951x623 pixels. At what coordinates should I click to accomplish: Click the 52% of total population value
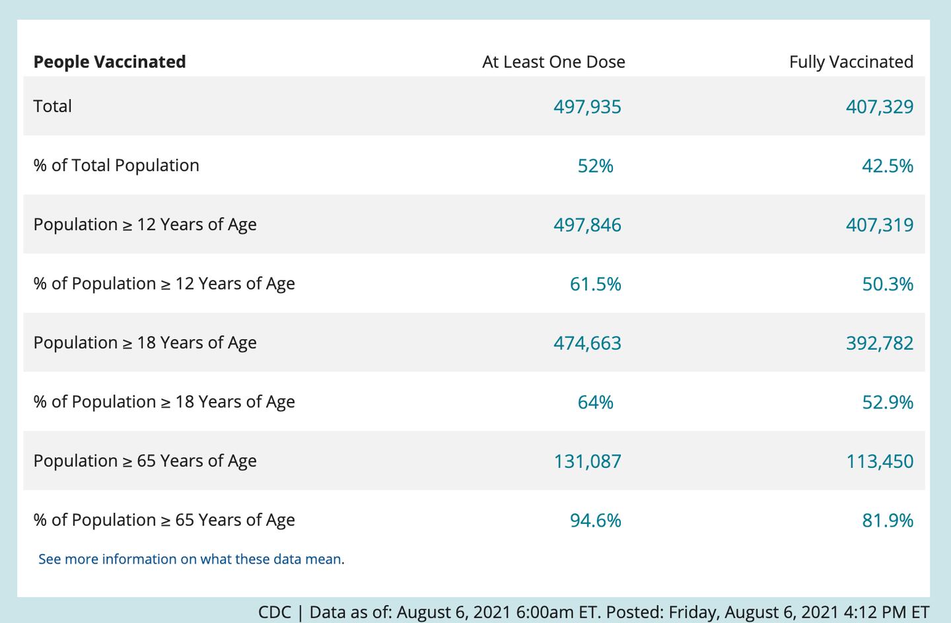(x=595, y=166)
